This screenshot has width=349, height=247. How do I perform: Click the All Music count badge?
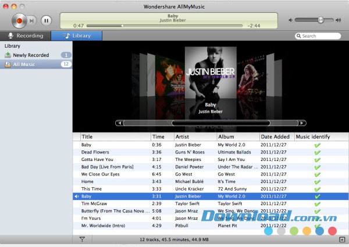click(66, 65)
